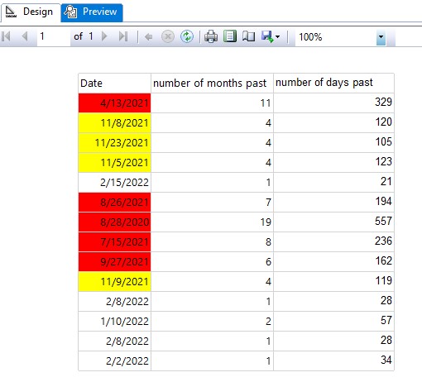Go to the previous page
Image resolution: width=422 pixels, height=382 pixels.
pos(25,36)
